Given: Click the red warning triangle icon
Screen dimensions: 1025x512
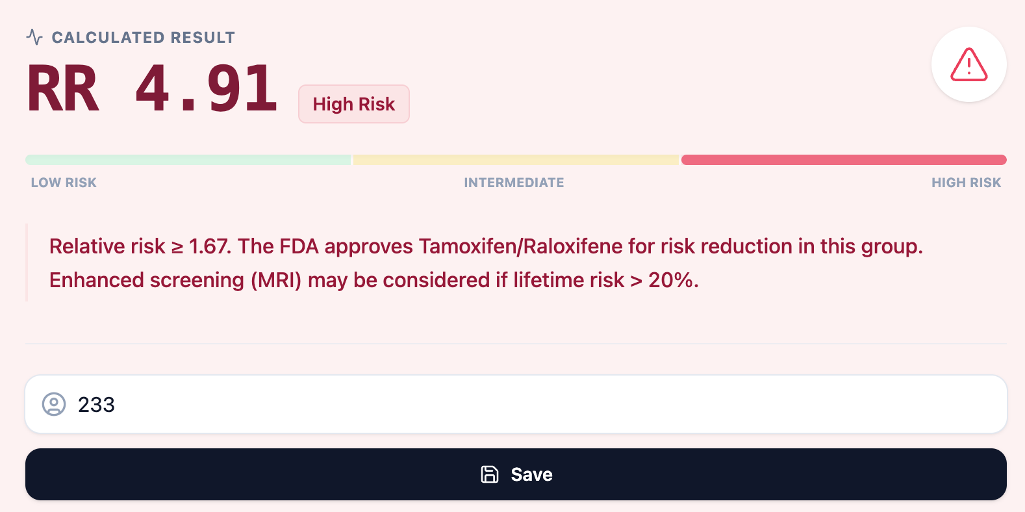Looking at the screenshot, I should [x=968, y=64].
